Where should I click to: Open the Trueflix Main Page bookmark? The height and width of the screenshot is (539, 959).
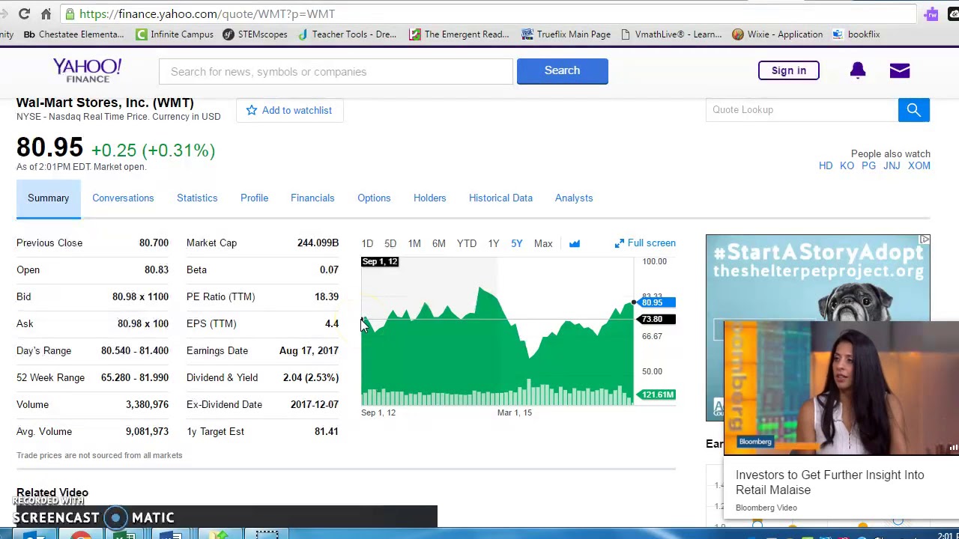point(566,34)
